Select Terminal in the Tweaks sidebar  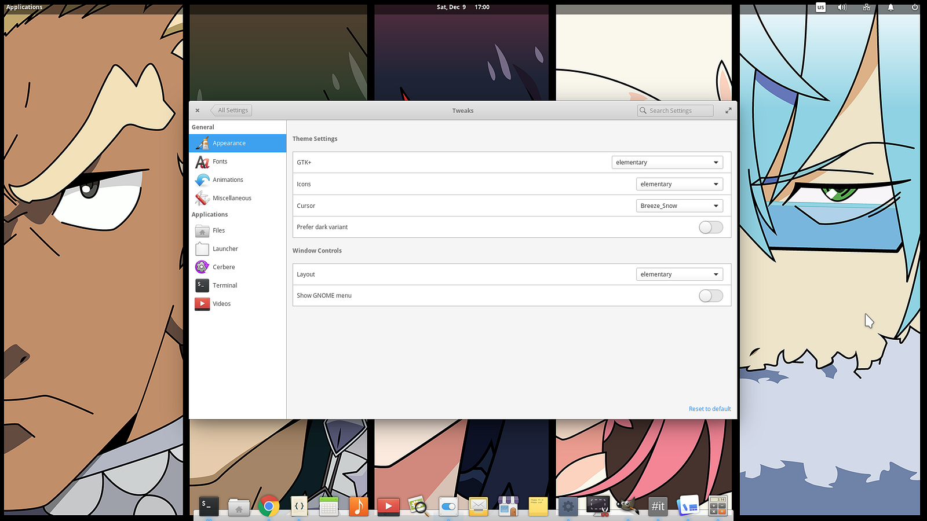coord(238,285)
